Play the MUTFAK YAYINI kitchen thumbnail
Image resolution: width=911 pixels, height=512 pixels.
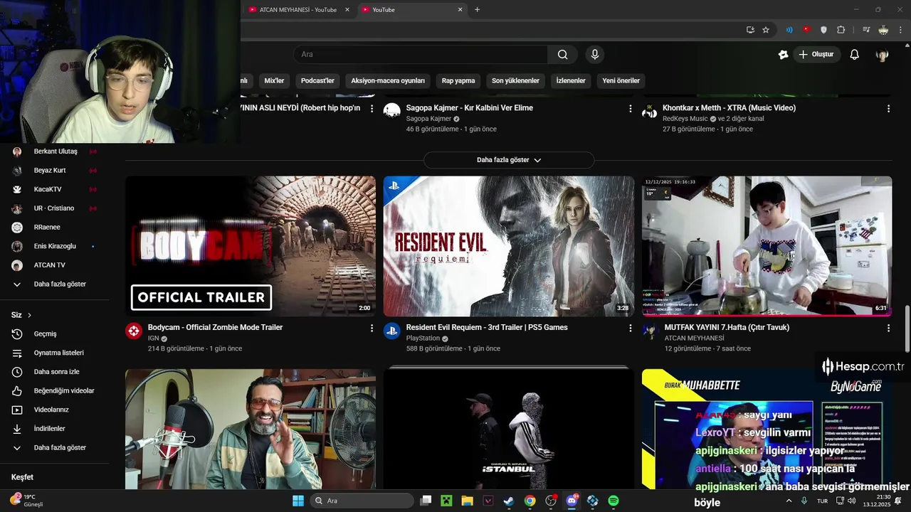[x=767, y=246]
